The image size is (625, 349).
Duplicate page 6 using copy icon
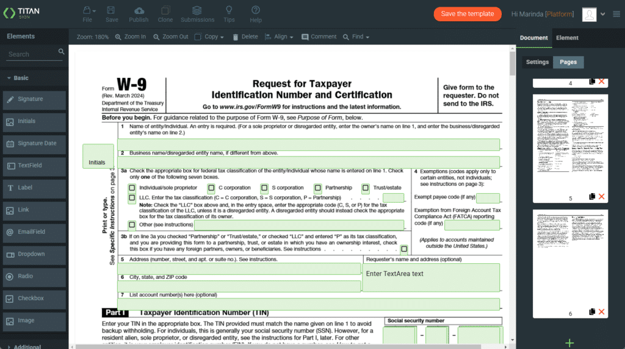591,312
